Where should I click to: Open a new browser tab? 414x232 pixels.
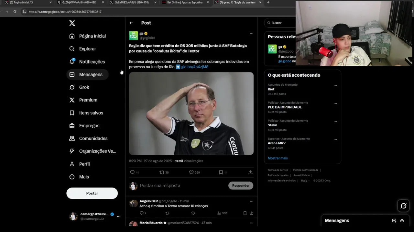coord(268,3)
